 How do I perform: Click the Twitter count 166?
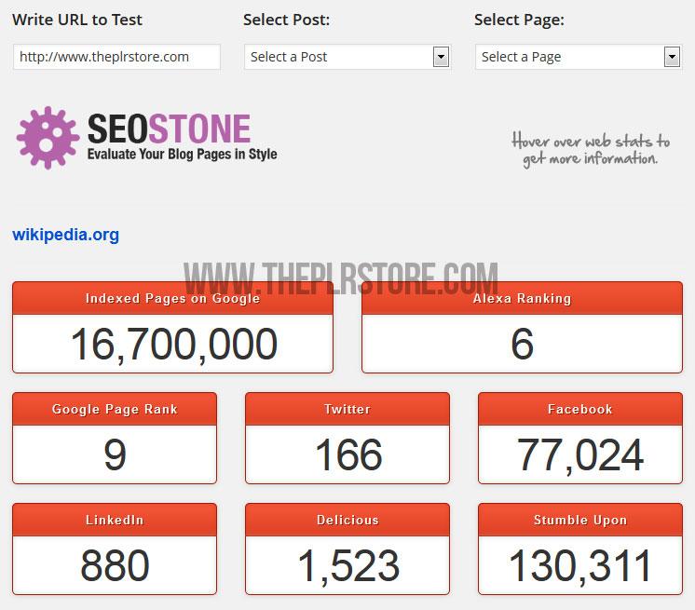(x=348, y=454)
